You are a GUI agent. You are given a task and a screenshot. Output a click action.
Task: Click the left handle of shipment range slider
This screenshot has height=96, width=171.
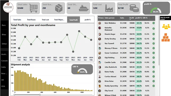14,95
